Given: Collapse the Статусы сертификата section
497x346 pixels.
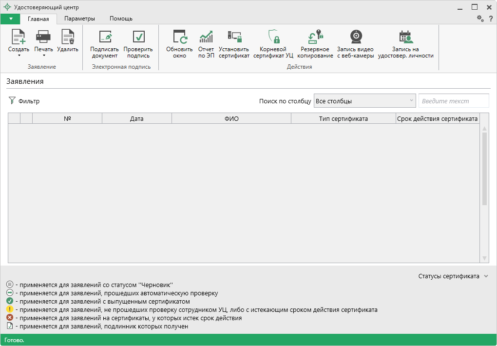Looking at the screenshot, I should pyautogui.click(x=485, y=276).
